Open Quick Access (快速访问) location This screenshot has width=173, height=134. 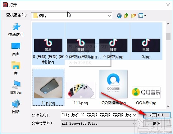(x=16, y=30)
